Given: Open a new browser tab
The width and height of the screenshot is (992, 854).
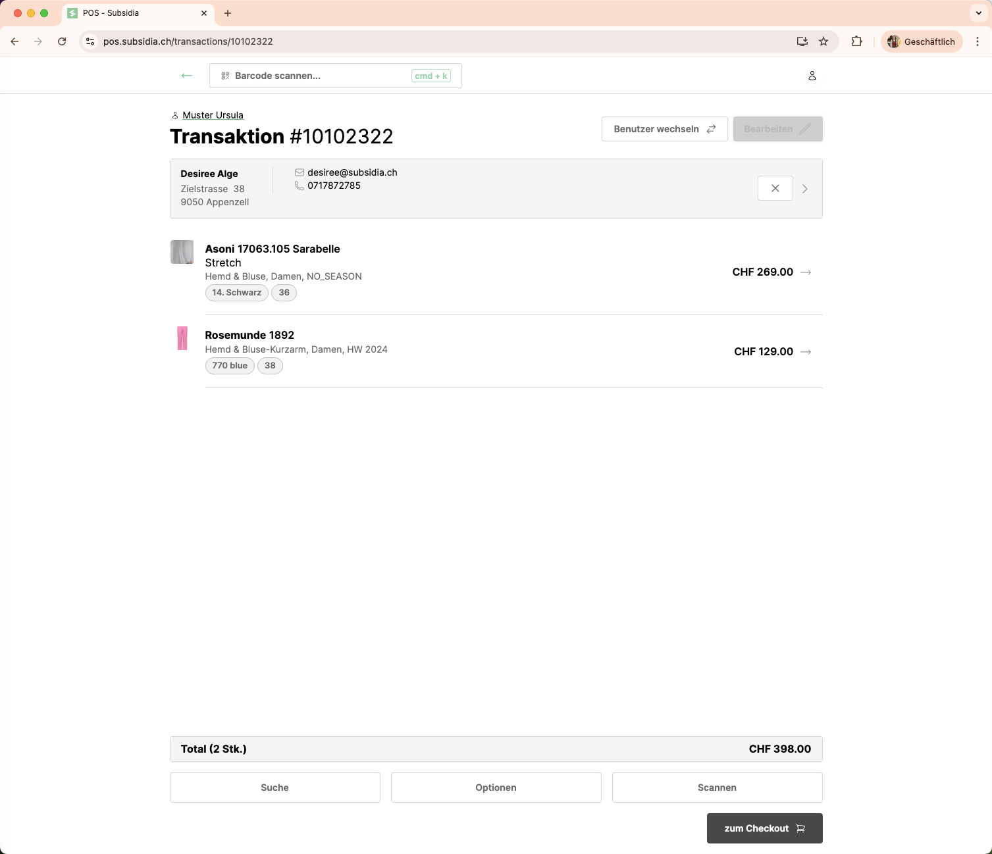Looking at the screenshot, I should (228, 13).
